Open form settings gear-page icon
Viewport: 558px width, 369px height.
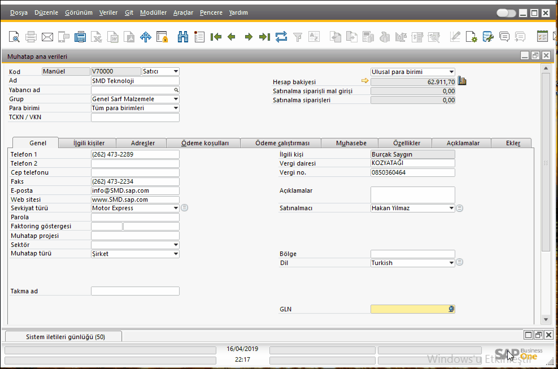click(472, 37)
